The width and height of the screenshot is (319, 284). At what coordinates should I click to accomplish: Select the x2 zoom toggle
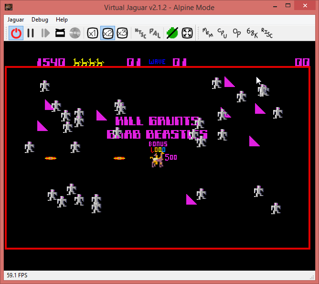(107, 33)
